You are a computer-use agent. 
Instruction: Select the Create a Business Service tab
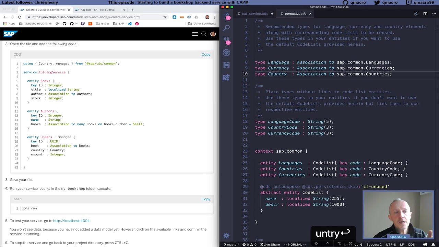(x=45, y=10)
